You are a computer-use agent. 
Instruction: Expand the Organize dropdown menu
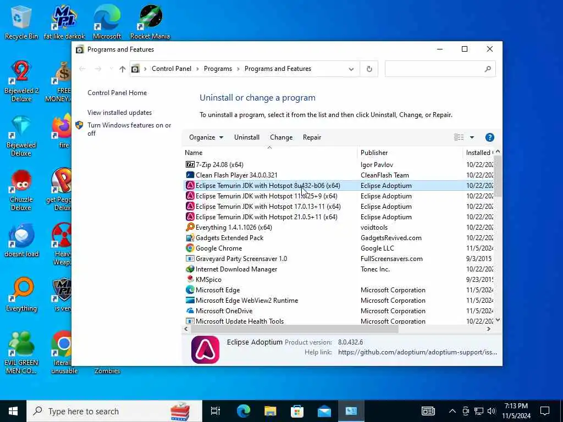206,137
